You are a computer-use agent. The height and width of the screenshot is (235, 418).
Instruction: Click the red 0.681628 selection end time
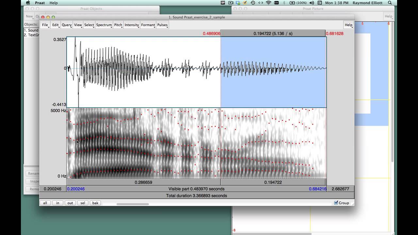tap(335, 33)
